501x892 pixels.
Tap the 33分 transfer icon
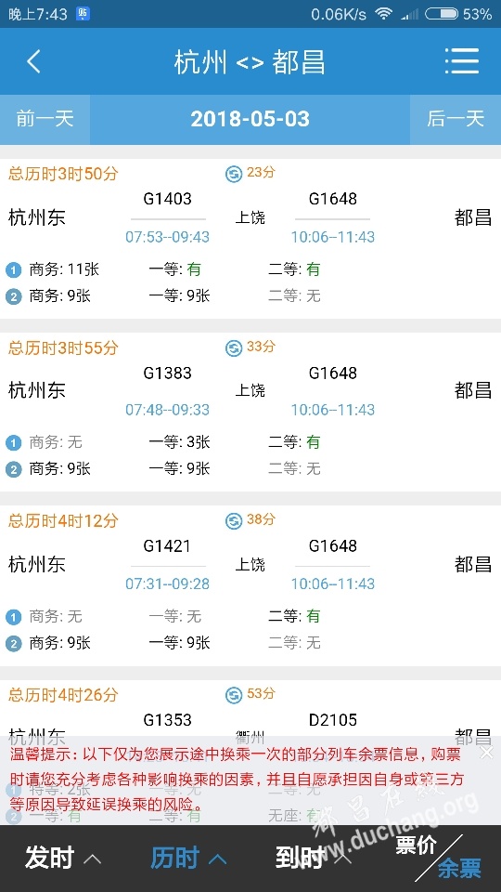(234, 348)
